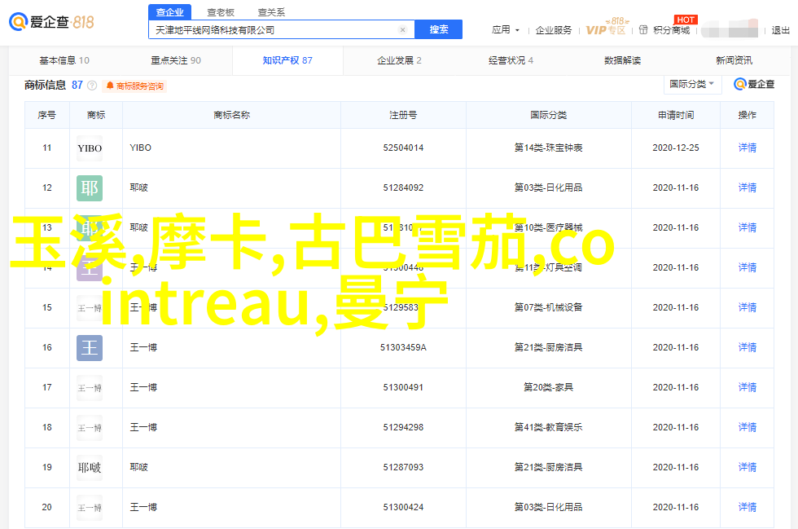
Task: Clear the search box with the x icon
Action: pos(402,29)
